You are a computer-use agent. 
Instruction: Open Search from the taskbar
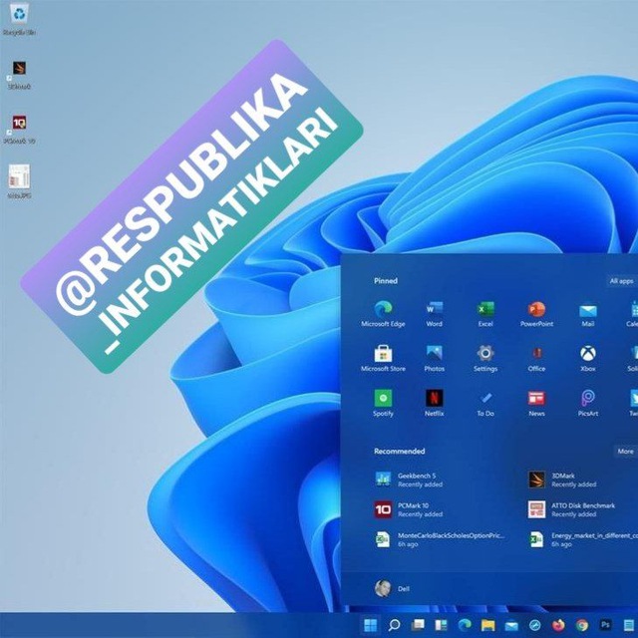click(394, 625)
